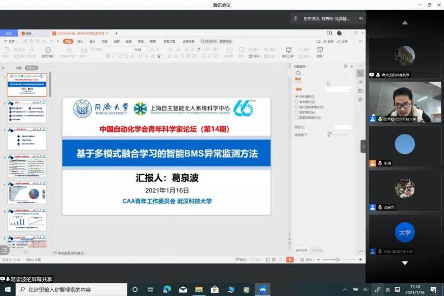
Task: Select the solid fill radio option
Action: [296, 96]
